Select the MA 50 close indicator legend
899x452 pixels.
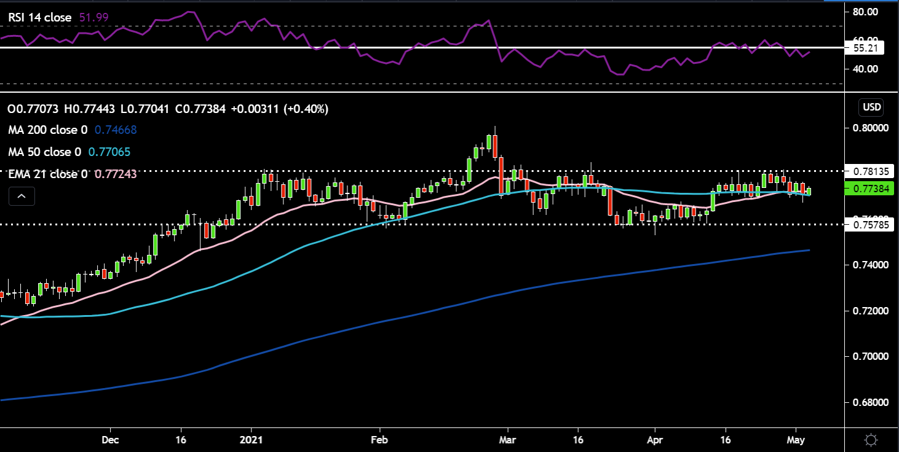45,152
